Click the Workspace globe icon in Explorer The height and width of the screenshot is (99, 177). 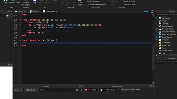pos(160,18)
